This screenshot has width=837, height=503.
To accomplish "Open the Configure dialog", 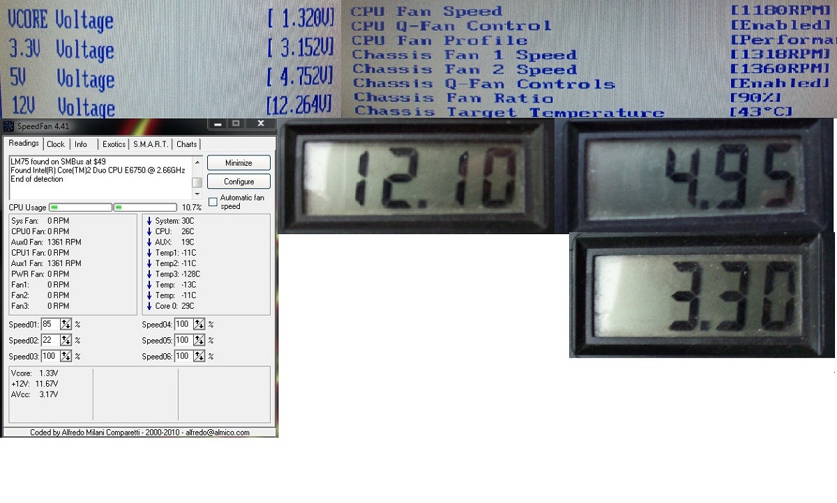I will tap(239, 182).
